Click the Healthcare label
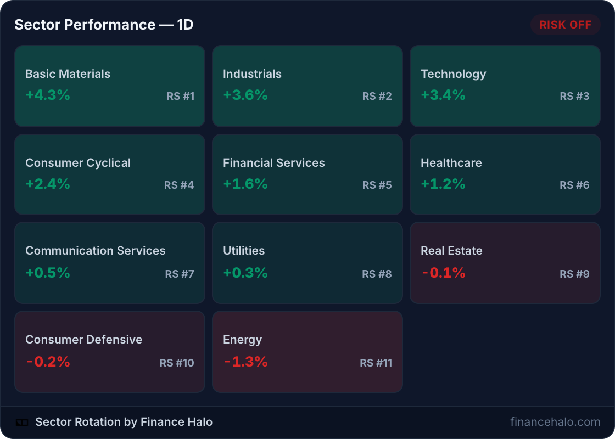 tap(451, 162)
